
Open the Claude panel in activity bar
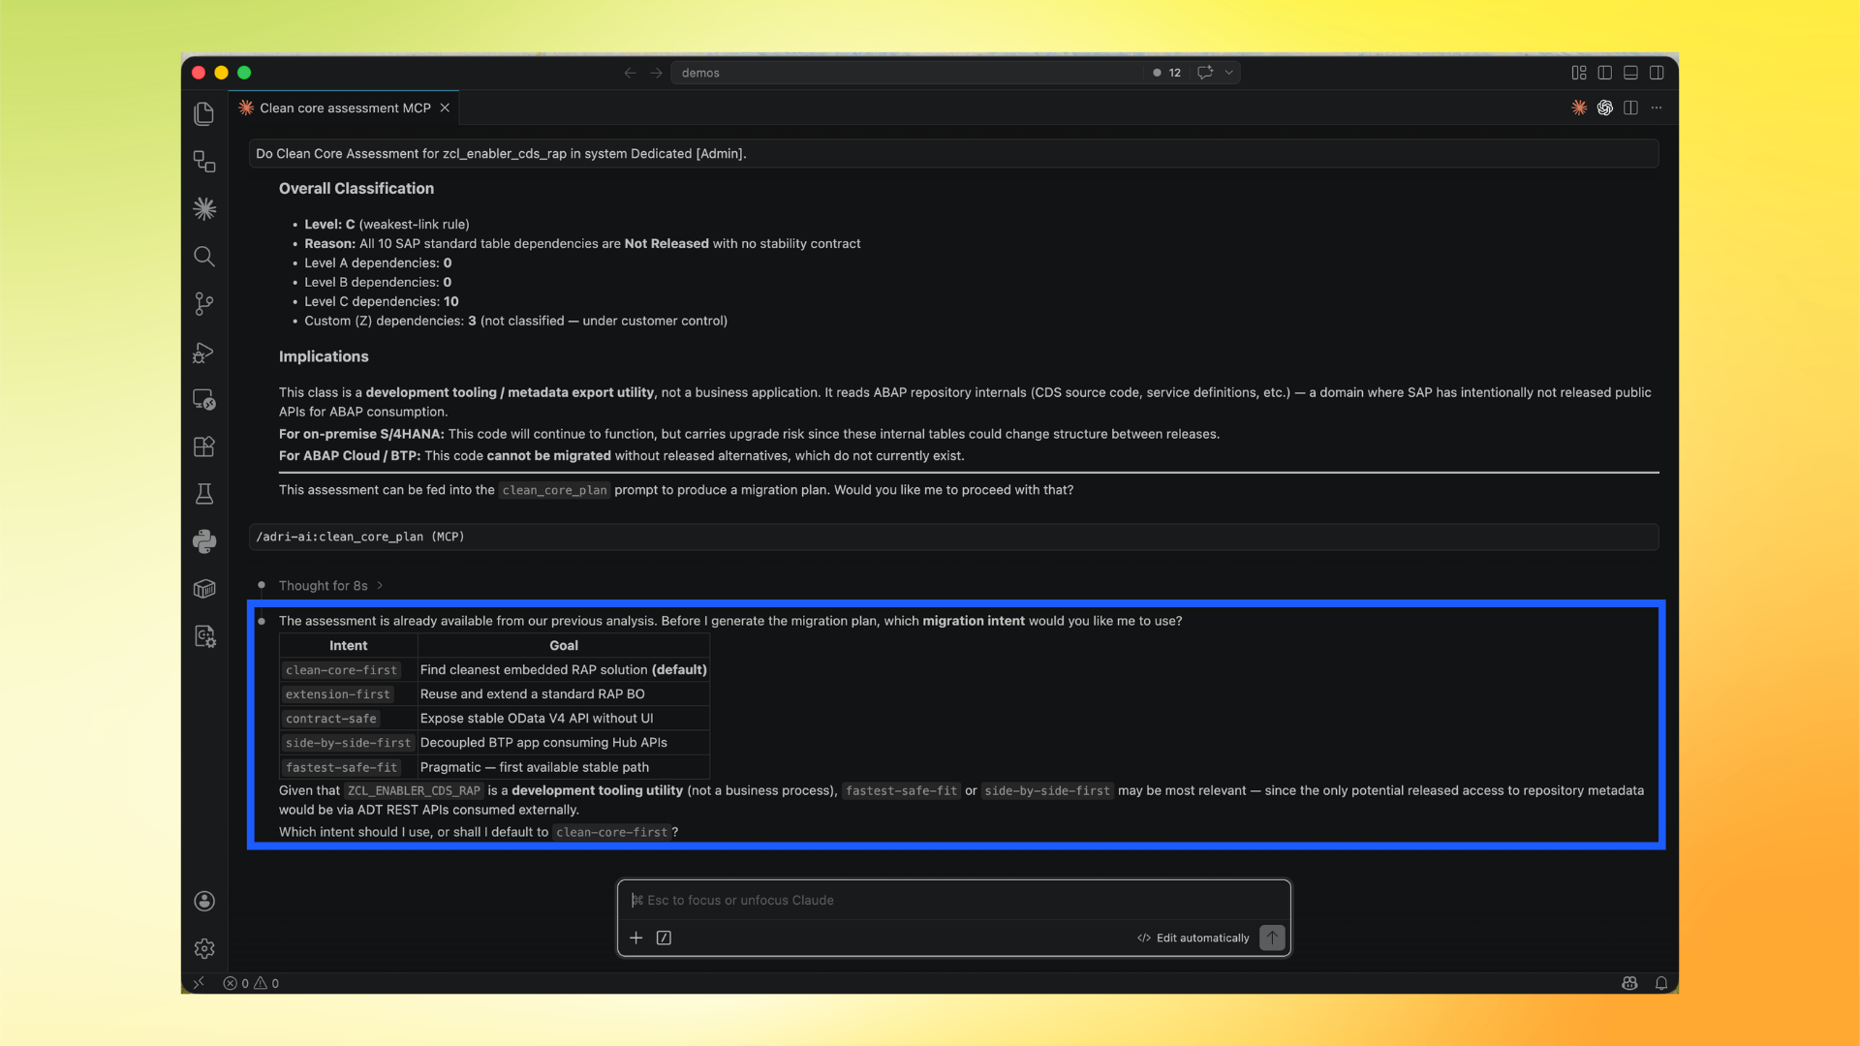[x=203, y=208]
